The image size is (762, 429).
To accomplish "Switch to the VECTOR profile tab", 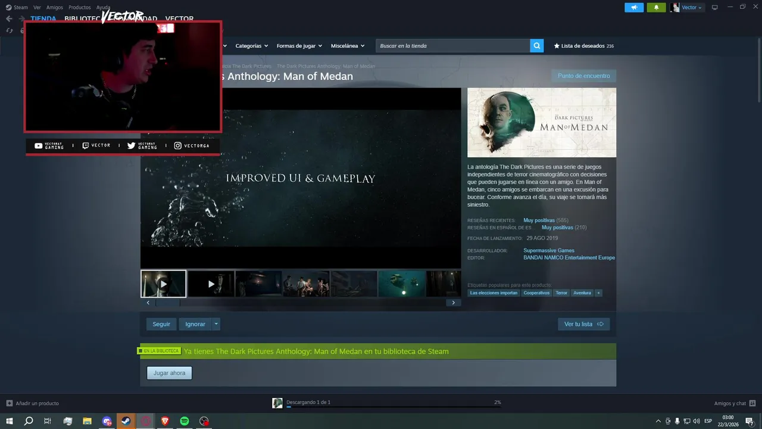I will point(179,19).
